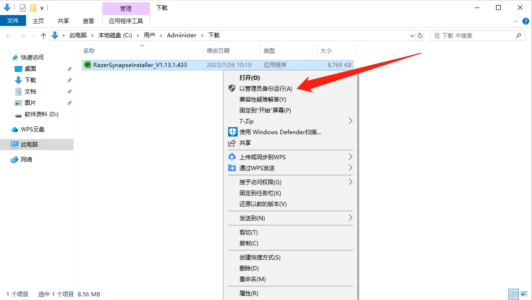
Task: Go forward with the right arrow
Action: click(x=22, y=35)
